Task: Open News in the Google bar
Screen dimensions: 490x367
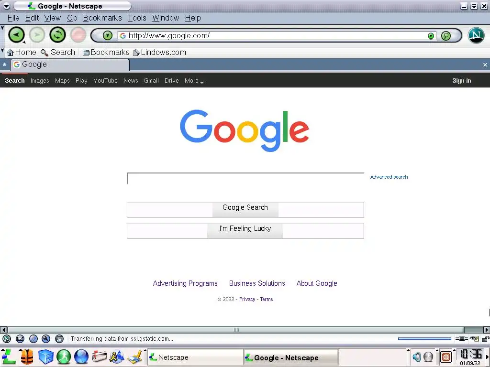Action: tap(131, 80)
